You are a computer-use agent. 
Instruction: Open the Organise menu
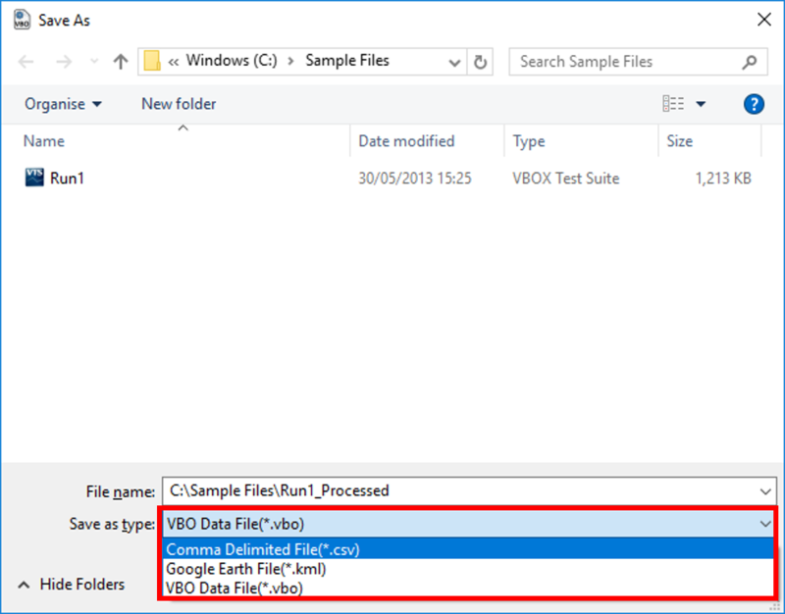point(63,104)
